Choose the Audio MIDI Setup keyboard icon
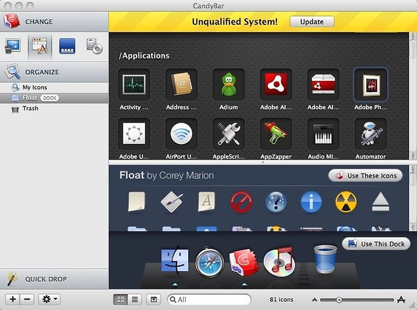This screenshot has height=310, width=417. point(323,134)
